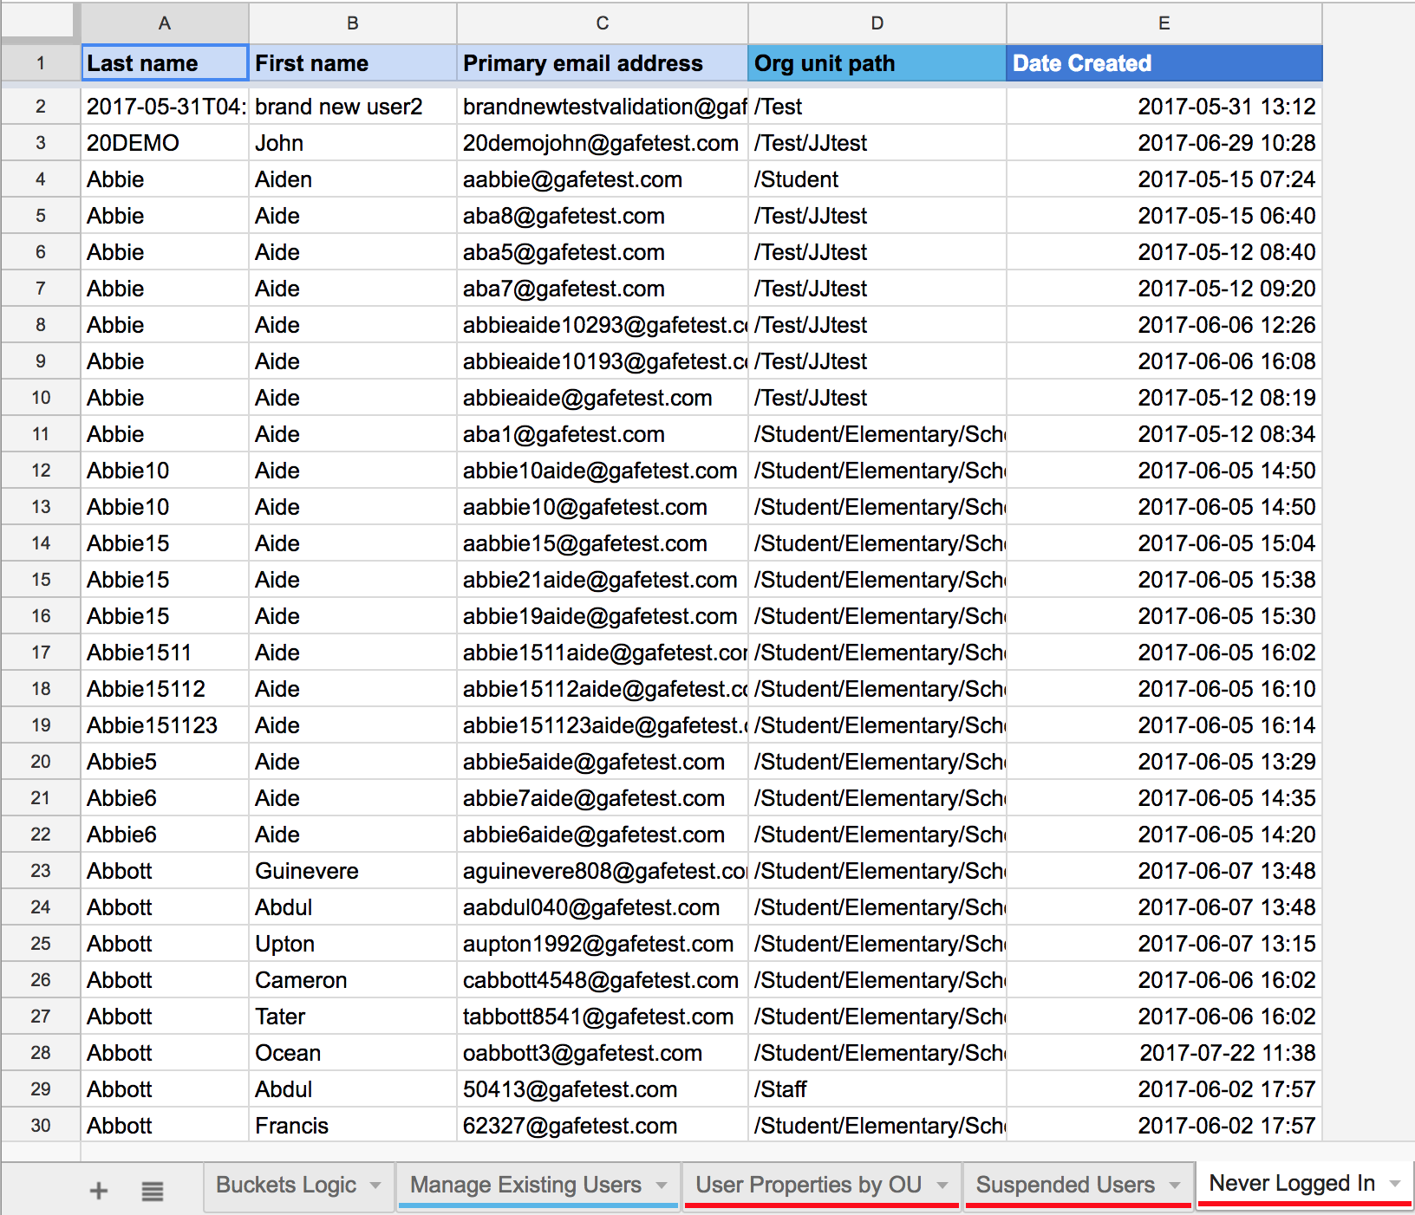Switch to the Suspended Users sheet tab
This screenshot has height=1215, width=1415.
[x=1065, y=1185]
